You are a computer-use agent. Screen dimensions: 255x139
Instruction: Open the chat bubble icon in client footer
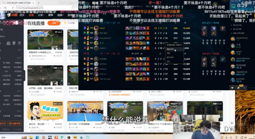(x=232, y=88)
